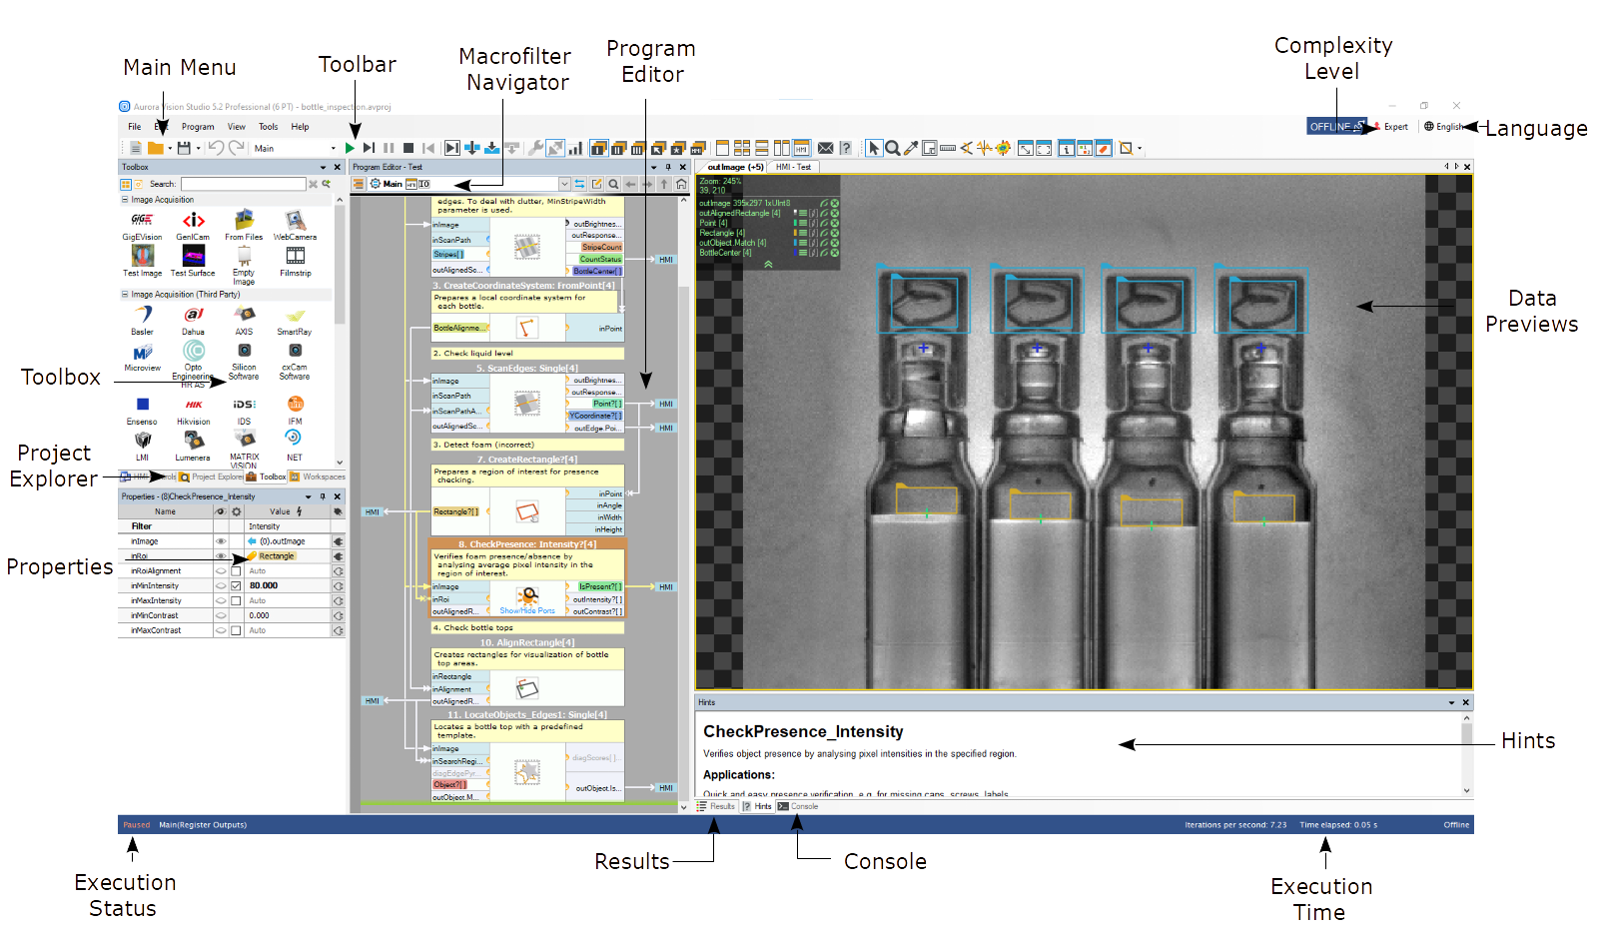Go to home in Program Editor navigator

click(x=681, y=184)
